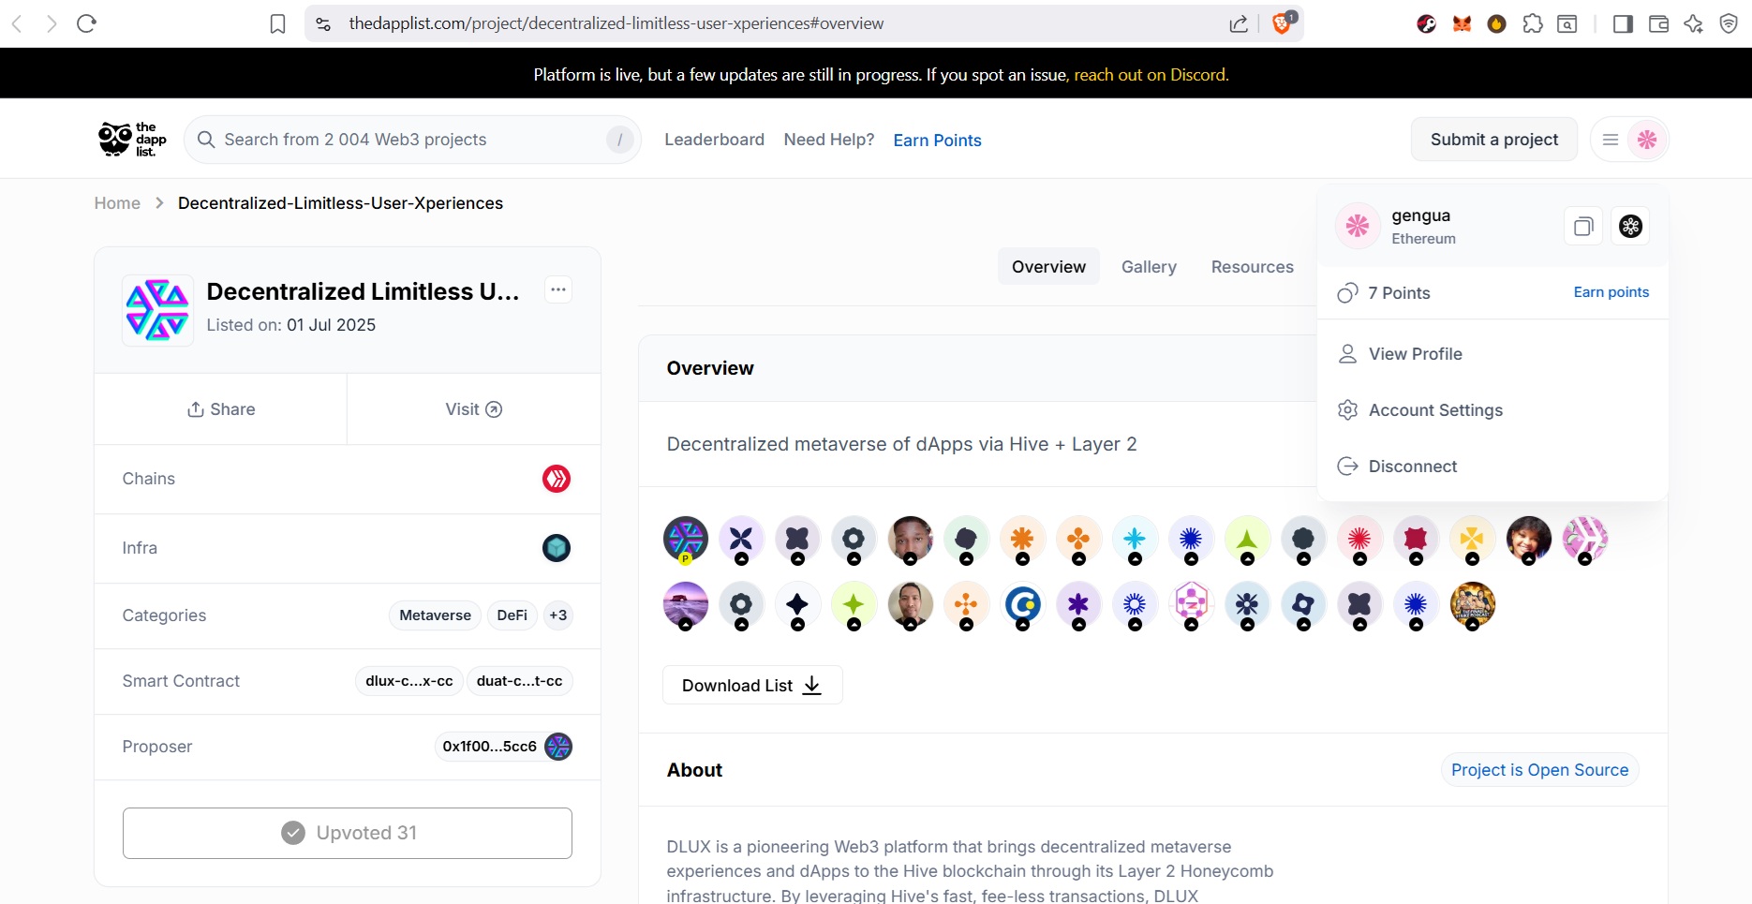Click the Points coin icon

coord(1347,293)
